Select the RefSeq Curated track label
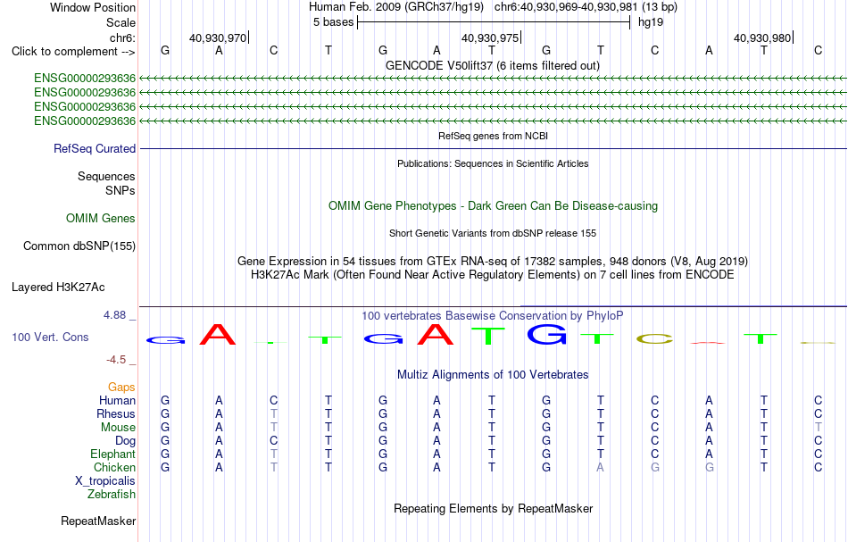The height and width of the screenshot is (542, 848). coord(94,148)
